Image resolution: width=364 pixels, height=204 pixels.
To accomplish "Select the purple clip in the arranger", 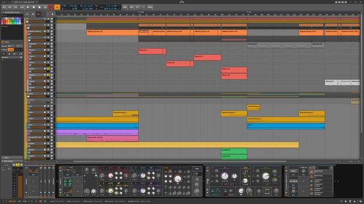I will pos(97,132).
